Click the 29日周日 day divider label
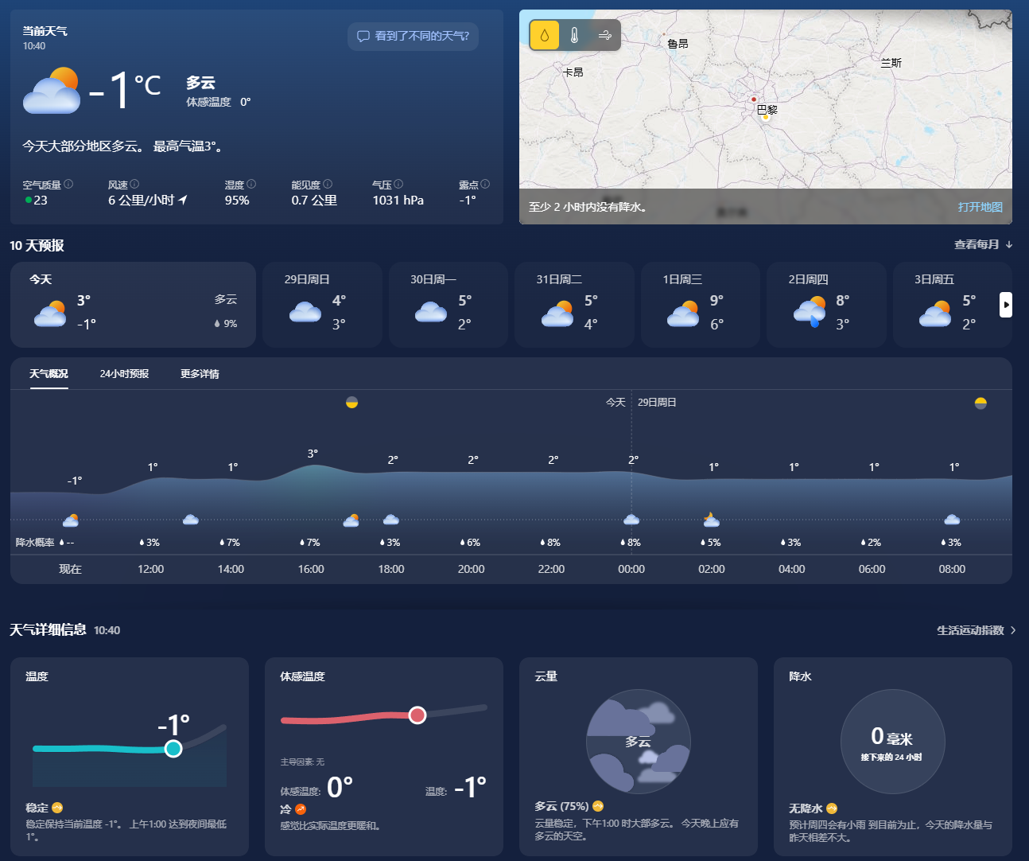The height and width of the screenshot is (861, 1029). [657, 403]
